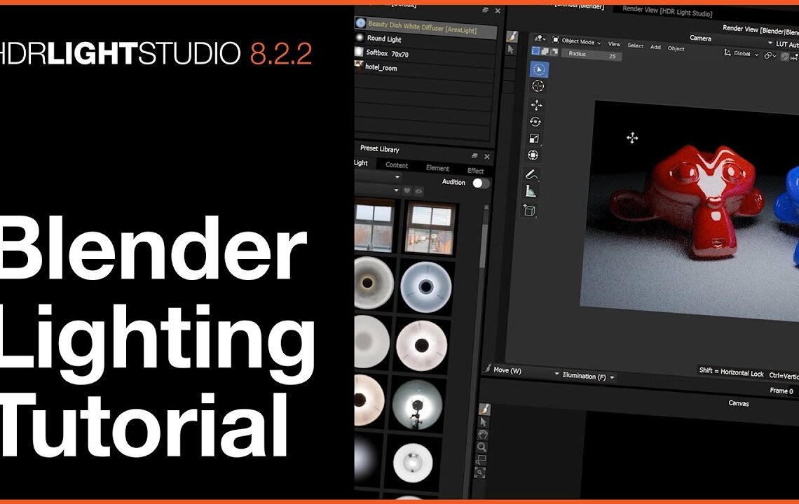Toggle the eye icon beside the heart
This screenshot has height=504, width=799.
coord(418,191)
